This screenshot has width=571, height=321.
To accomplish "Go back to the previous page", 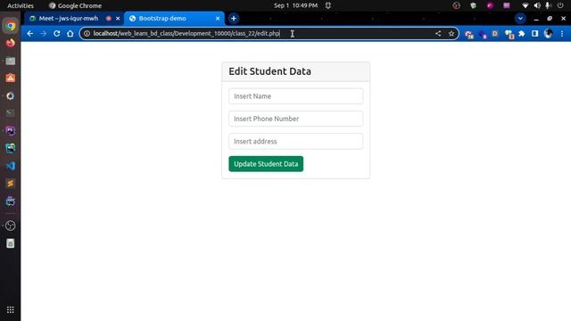I will [x=29, y=34].
